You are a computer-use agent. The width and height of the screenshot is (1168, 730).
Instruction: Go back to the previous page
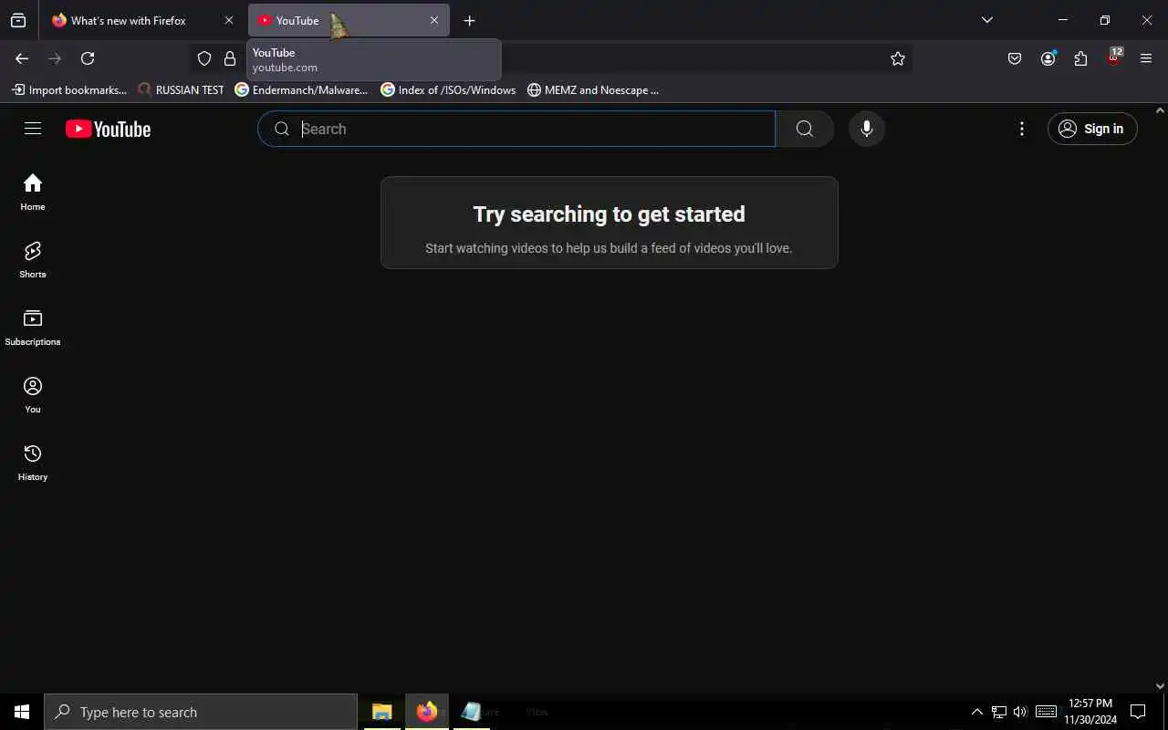click(x=22, y=58)
